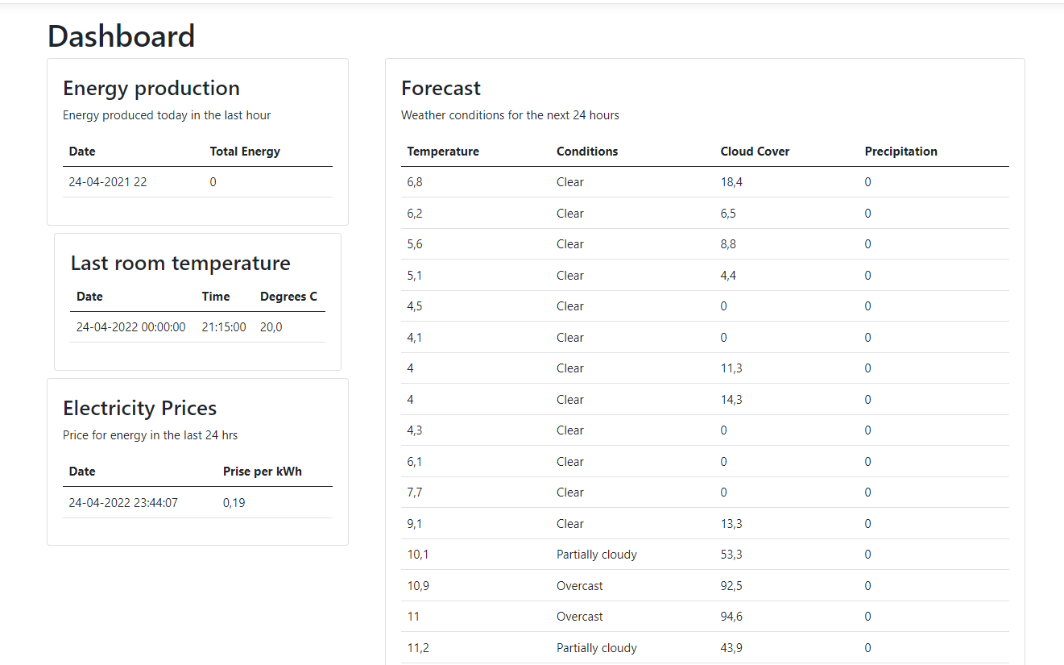Screen dimensions: 1064x665
Task: Select the 94,6 cloud cover value
Action: point(731,617)
